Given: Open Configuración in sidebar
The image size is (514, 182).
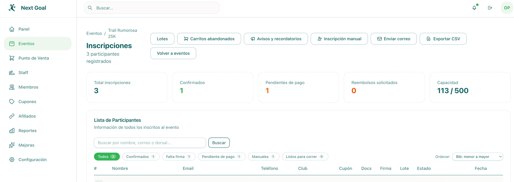Looking at the screenshot, I should pos(38,160).
